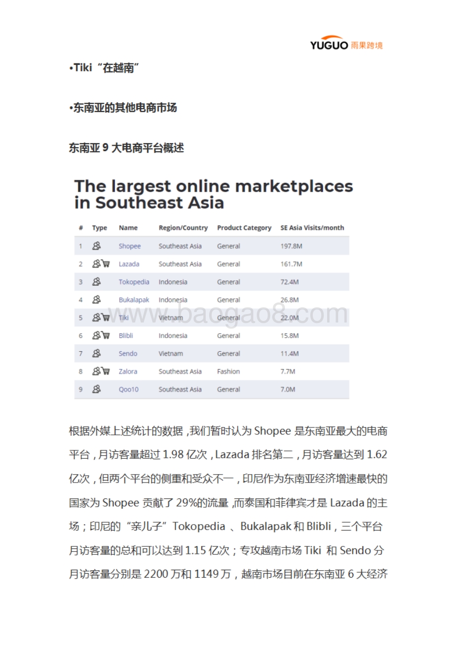The height and width of the screenshot is (645, 456).
Task: Click the 'Name' column header
Action: click(x=128, y=228)
